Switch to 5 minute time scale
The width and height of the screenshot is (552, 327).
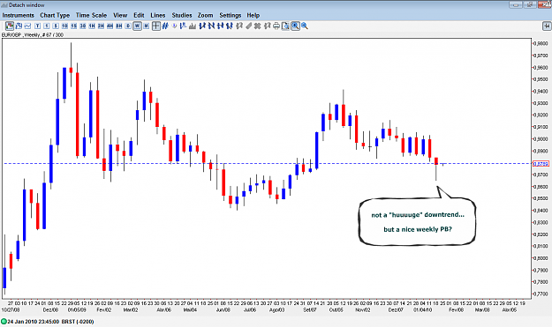(x=56, y=26)
